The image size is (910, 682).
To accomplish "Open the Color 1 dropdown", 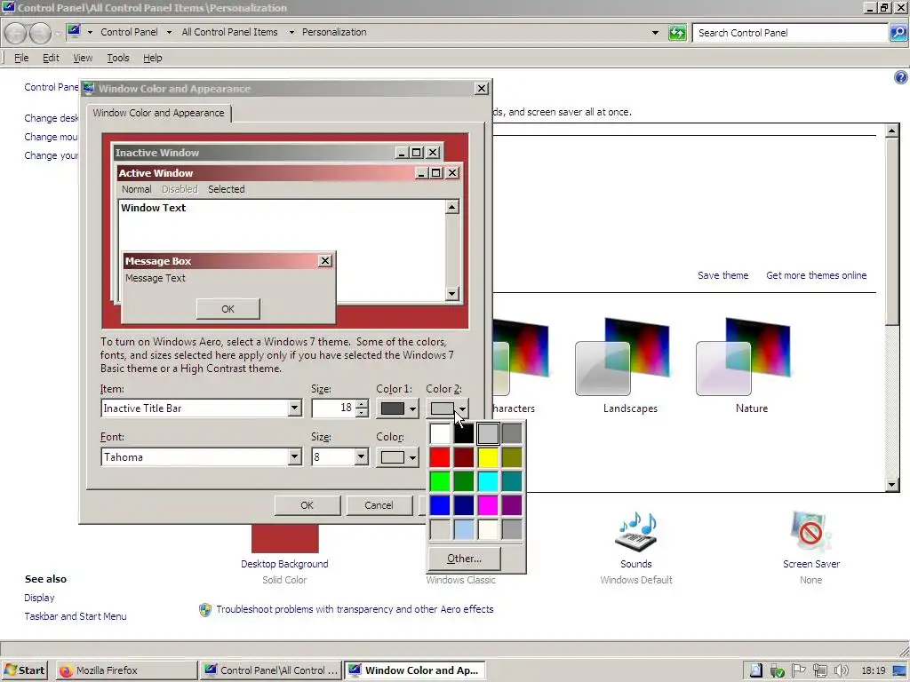I will pyautogui.click(x=397, y=408).
